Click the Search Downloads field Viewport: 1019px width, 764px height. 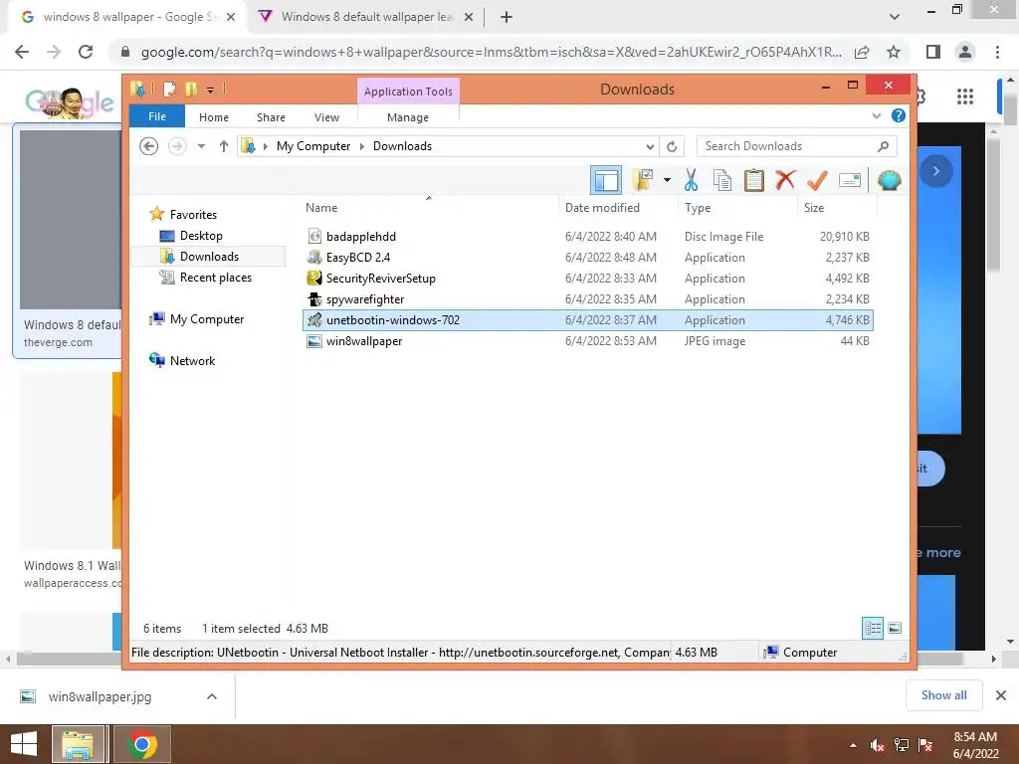pyautogui.click(x=796, y=146)
